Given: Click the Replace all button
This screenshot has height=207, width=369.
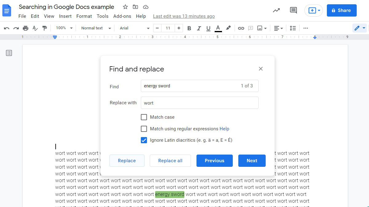Looking at the screenshot, I should tap(170, 161).
